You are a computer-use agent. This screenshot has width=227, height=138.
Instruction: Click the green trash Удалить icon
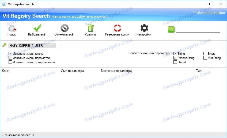pos(91,28)
